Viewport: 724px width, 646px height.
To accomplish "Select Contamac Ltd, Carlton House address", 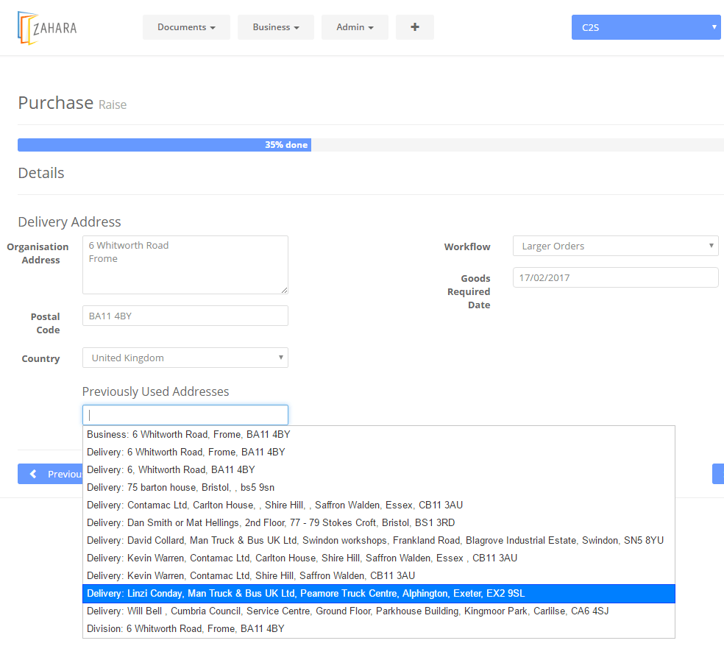I will tap(379, 505).
